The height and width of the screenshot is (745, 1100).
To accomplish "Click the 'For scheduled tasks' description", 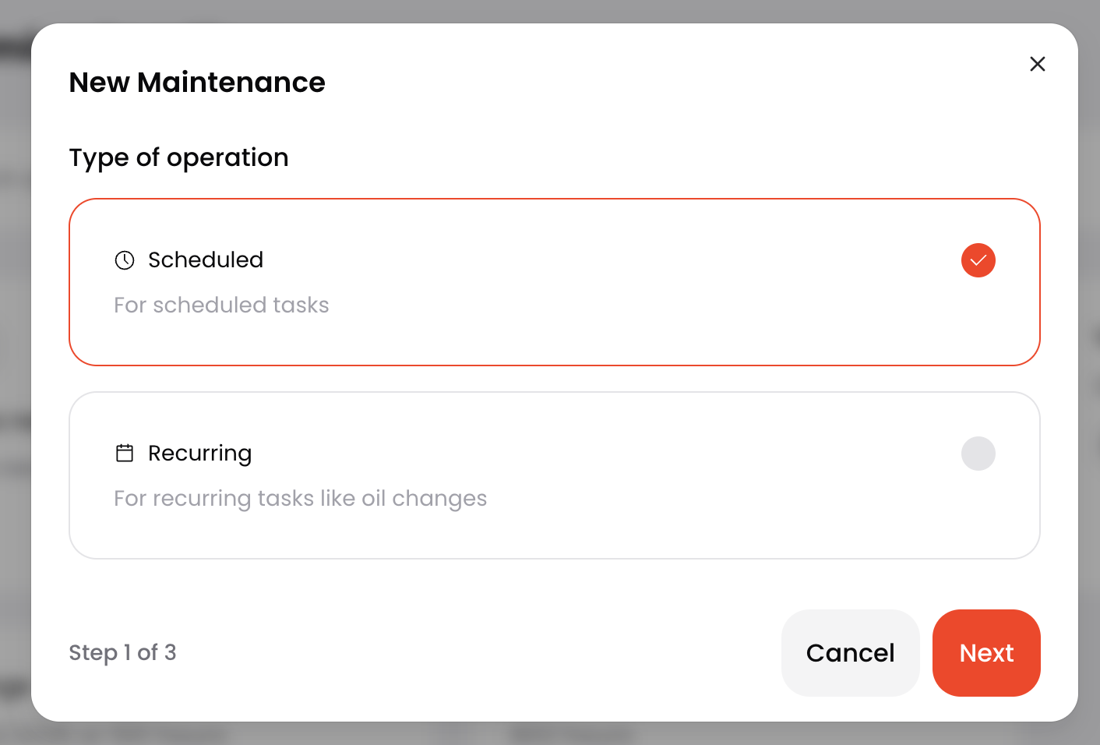I will pos(221,305).
